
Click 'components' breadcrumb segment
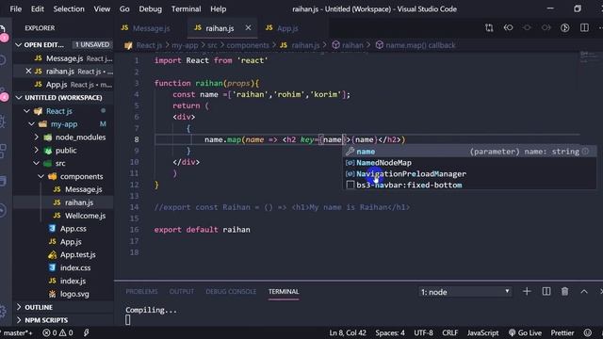[x=248, y=45]
